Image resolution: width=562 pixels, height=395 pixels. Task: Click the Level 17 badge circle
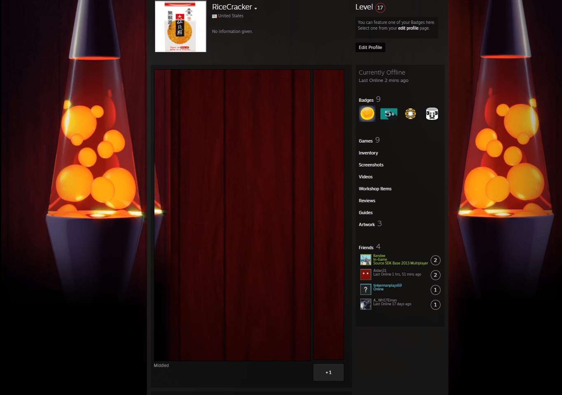(380, 7)
